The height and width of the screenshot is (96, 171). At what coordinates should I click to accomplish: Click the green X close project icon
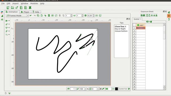(x=30, y=8)
